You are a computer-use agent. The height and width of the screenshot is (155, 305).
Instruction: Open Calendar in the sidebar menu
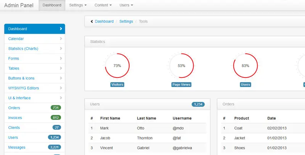(35, 39)
